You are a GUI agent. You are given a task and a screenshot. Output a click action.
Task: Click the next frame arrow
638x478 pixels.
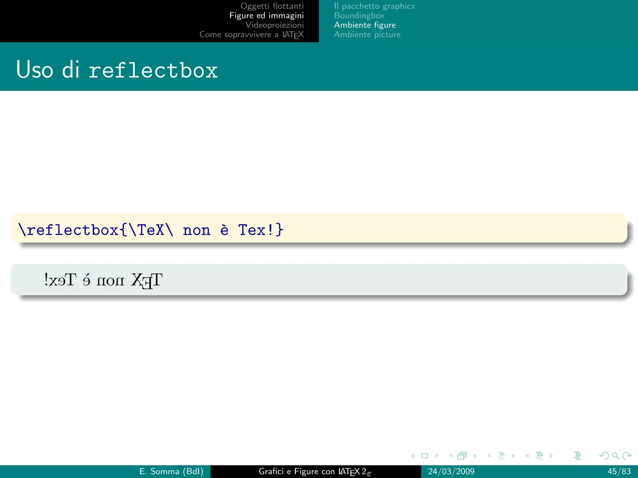click(475, 456)
